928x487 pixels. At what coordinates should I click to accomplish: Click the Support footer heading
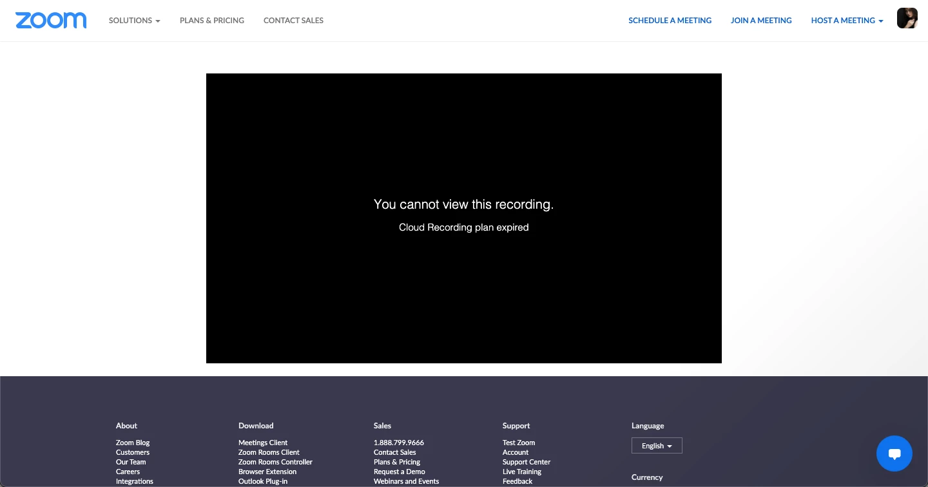tap(516, 426)
